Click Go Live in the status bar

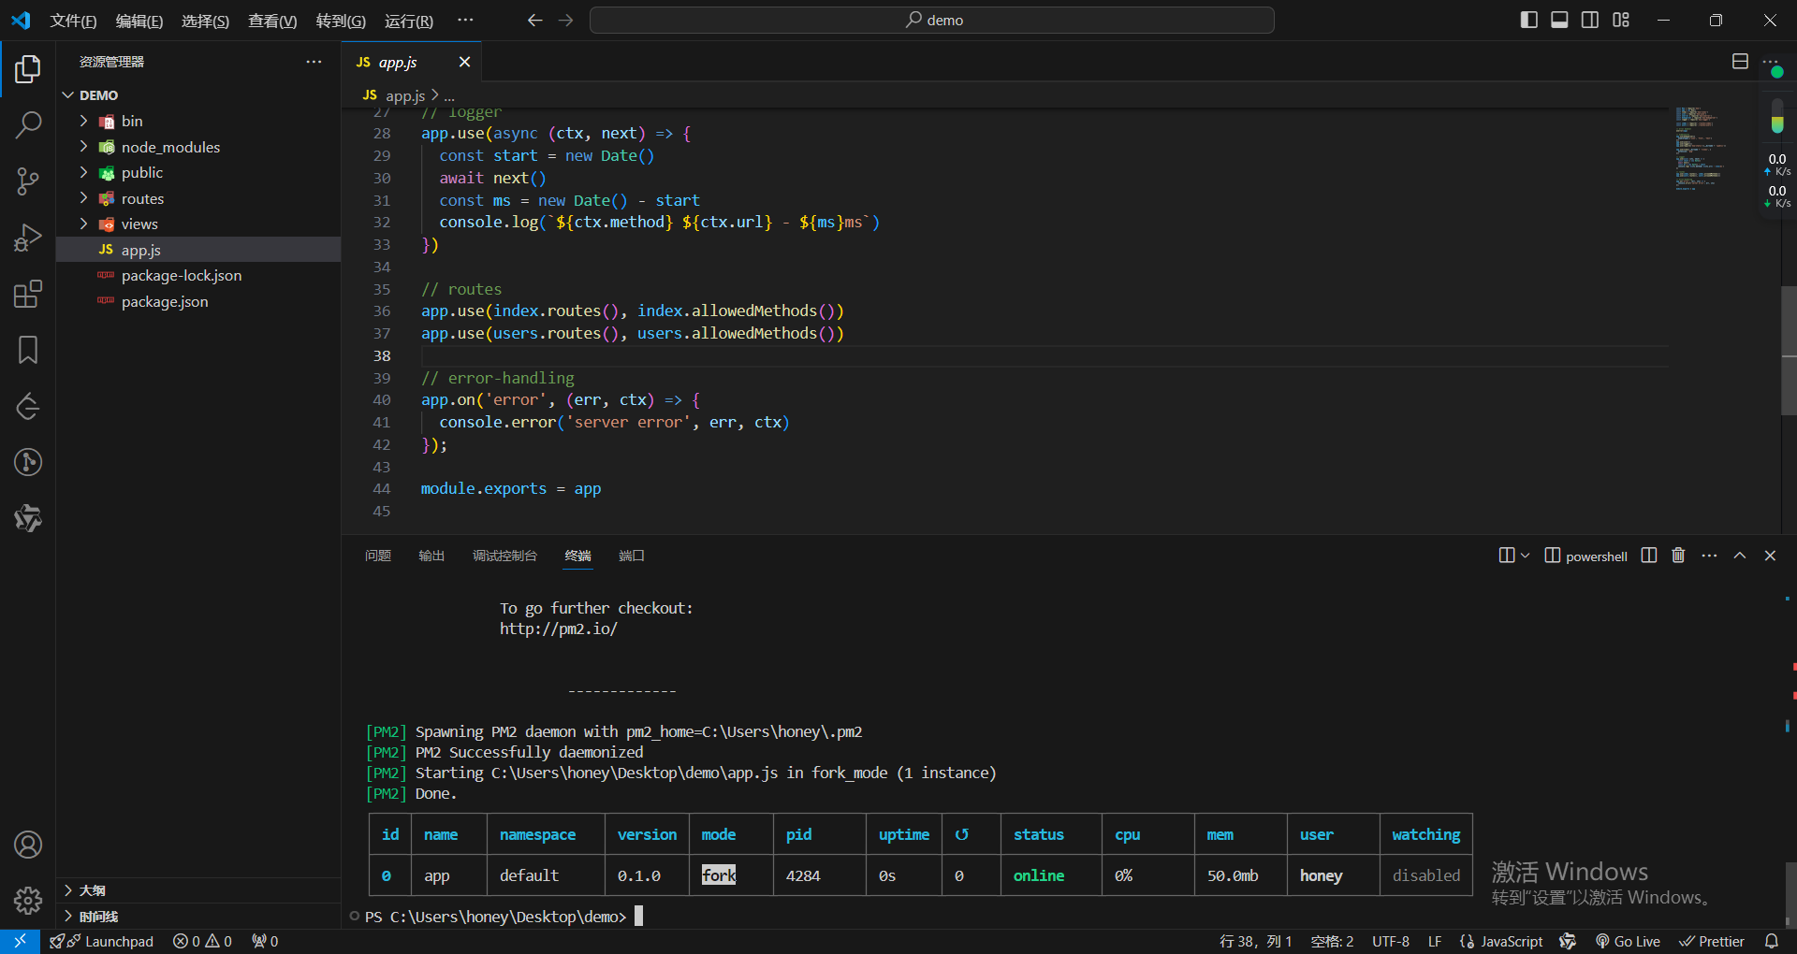click(x=1629, y=941)
